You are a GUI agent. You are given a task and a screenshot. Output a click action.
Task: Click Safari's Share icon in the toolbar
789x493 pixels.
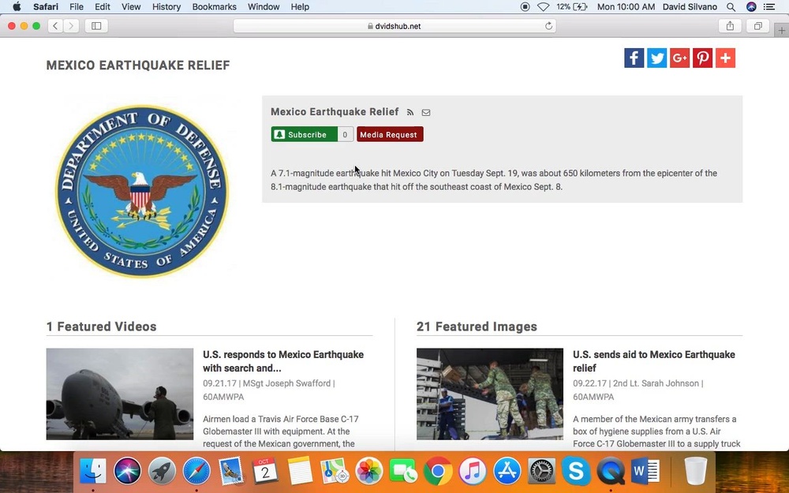730,25
